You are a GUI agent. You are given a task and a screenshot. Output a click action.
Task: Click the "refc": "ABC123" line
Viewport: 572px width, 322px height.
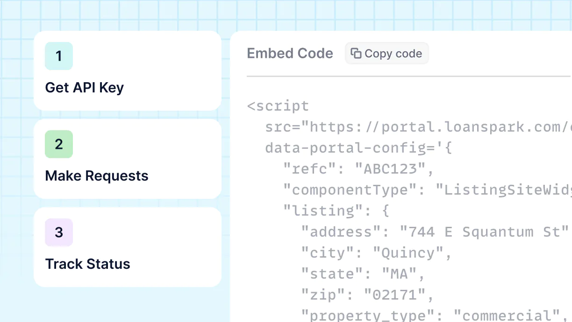point(359,169)
